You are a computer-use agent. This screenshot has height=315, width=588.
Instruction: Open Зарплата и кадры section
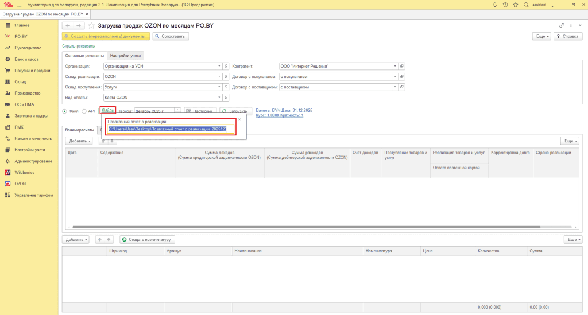click(x=31, y=116)
